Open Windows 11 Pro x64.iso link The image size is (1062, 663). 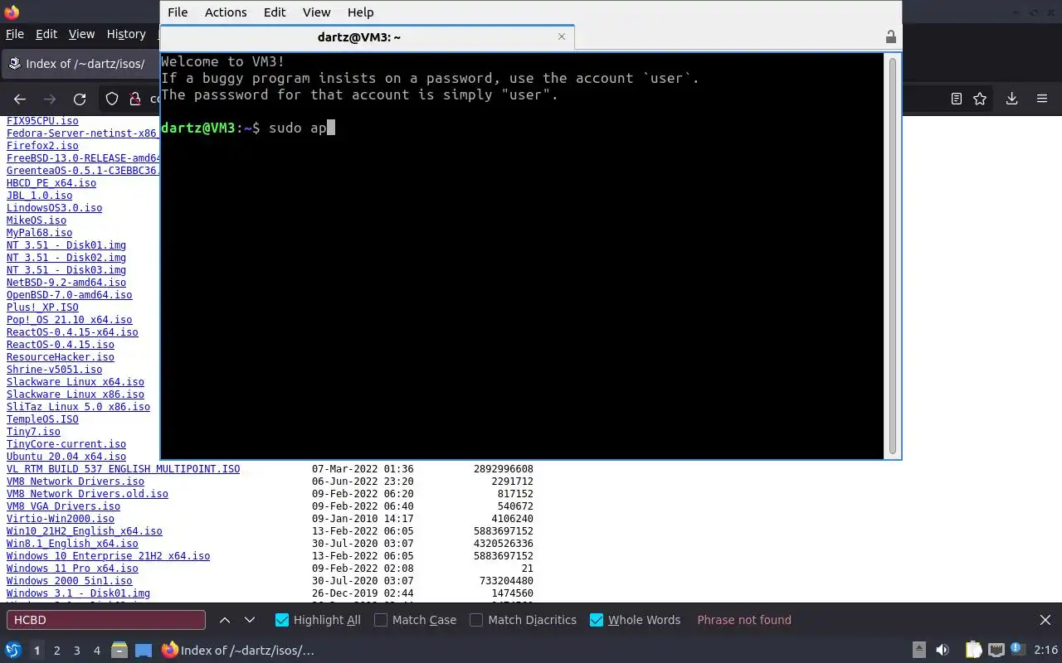pyautogui.click(x=72, y=569)
